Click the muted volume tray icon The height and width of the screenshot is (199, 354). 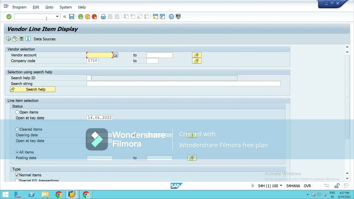pos(324,195)
